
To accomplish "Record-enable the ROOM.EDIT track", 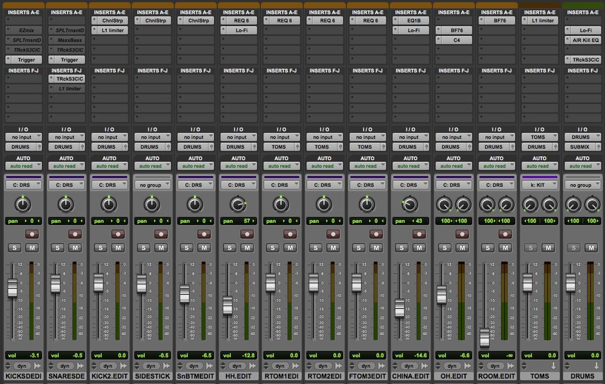I will (505, 235).
